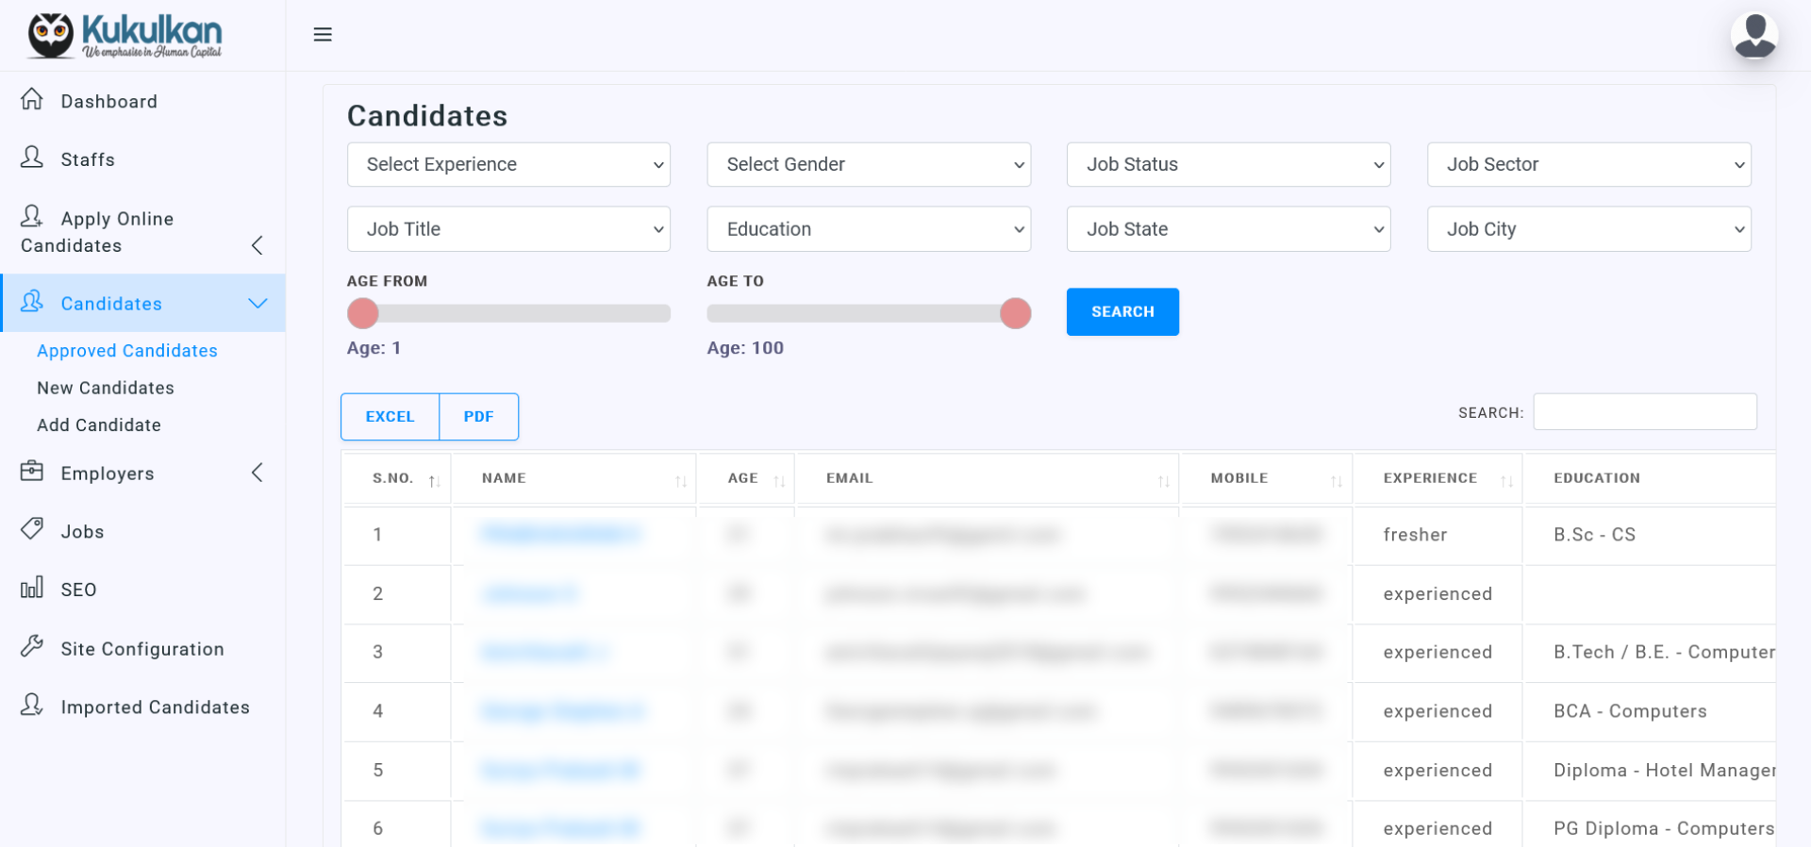Export table using EXCEL button

390,417
